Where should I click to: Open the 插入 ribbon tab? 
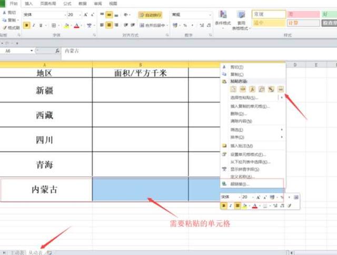[28, 3]
